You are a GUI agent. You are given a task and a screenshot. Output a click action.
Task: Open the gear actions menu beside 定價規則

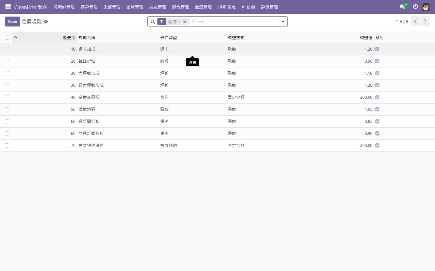[46, 22]
